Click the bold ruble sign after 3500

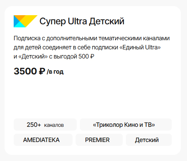(42, 71)
